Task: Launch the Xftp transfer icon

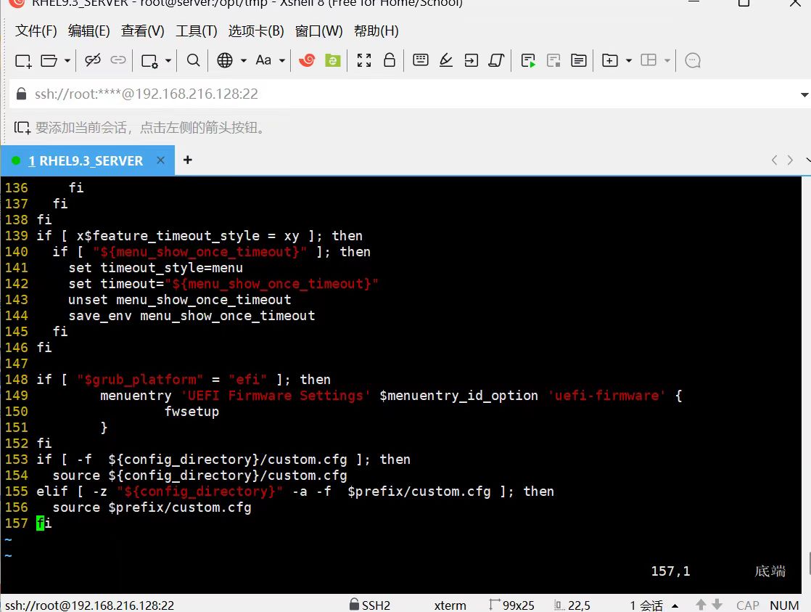Action: tap(332, 60)
